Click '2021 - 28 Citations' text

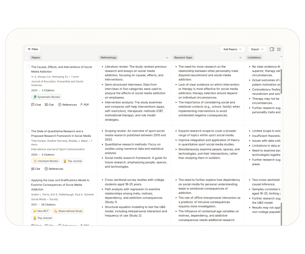point(43,204)
